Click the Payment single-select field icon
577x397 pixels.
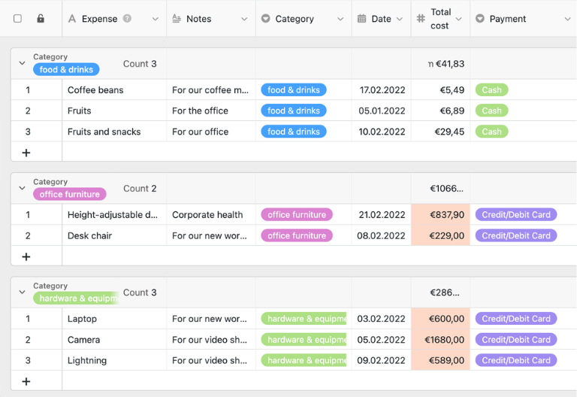(x=480, y=19)
